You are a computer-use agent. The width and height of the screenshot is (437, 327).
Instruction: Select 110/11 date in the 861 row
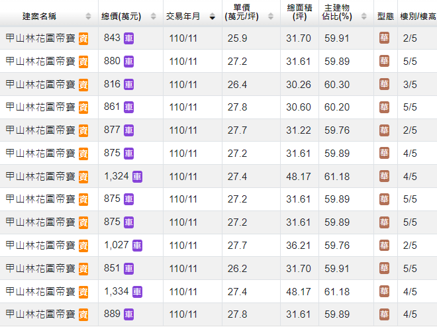click(183, 107)
